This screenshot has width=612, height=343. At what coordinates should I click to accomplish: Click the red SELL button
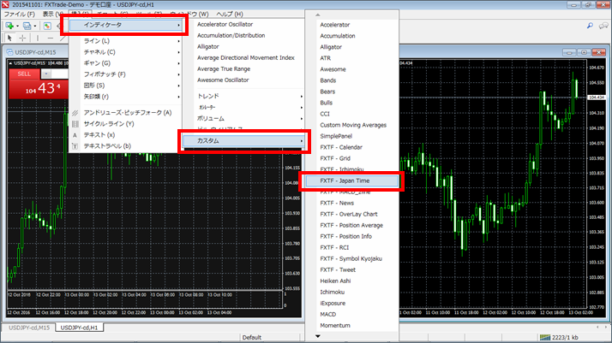24,74
